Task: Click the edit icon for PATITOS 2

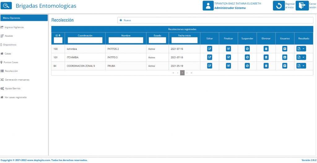Action: pos(210,48)
